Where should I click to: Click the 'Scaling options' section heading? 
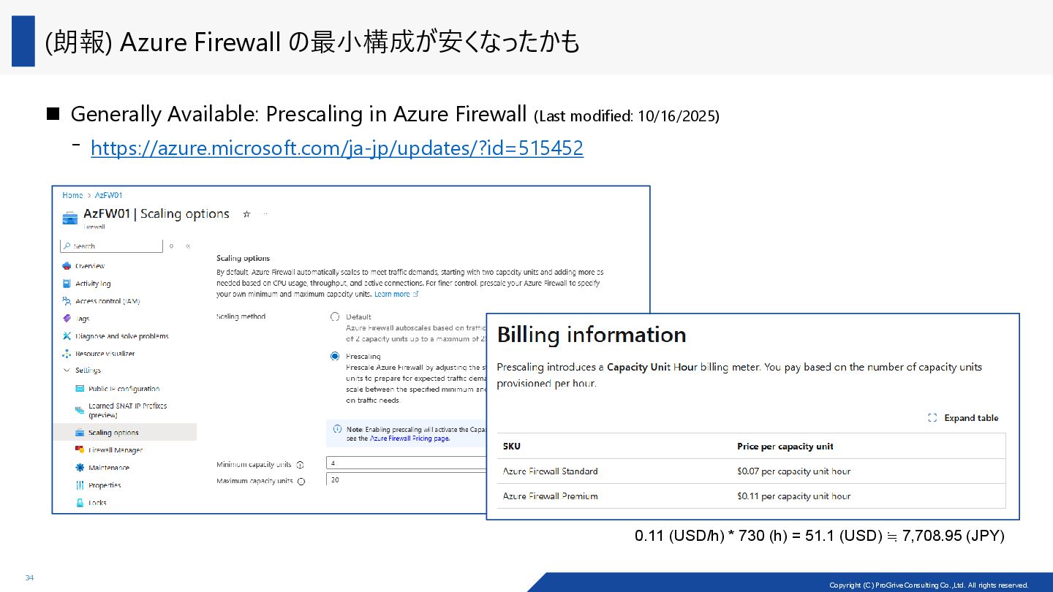244,258
